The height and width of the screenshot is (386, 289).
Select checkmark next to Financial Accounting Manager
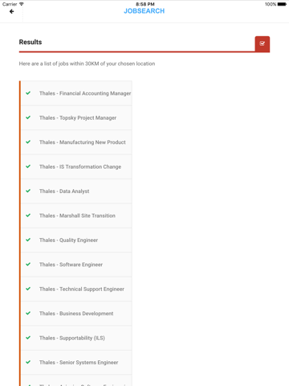pyautogui.click(x=28, y=93)
